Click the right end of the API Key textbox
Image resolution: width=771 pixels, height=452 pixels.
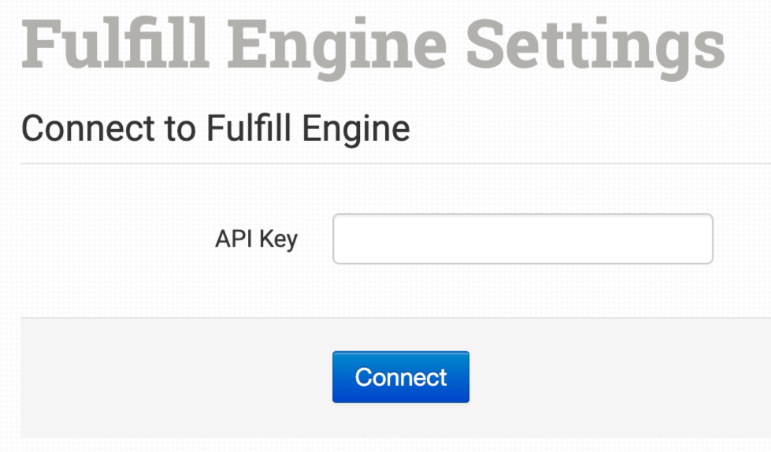pyautogui.click(x=701, y=239)
